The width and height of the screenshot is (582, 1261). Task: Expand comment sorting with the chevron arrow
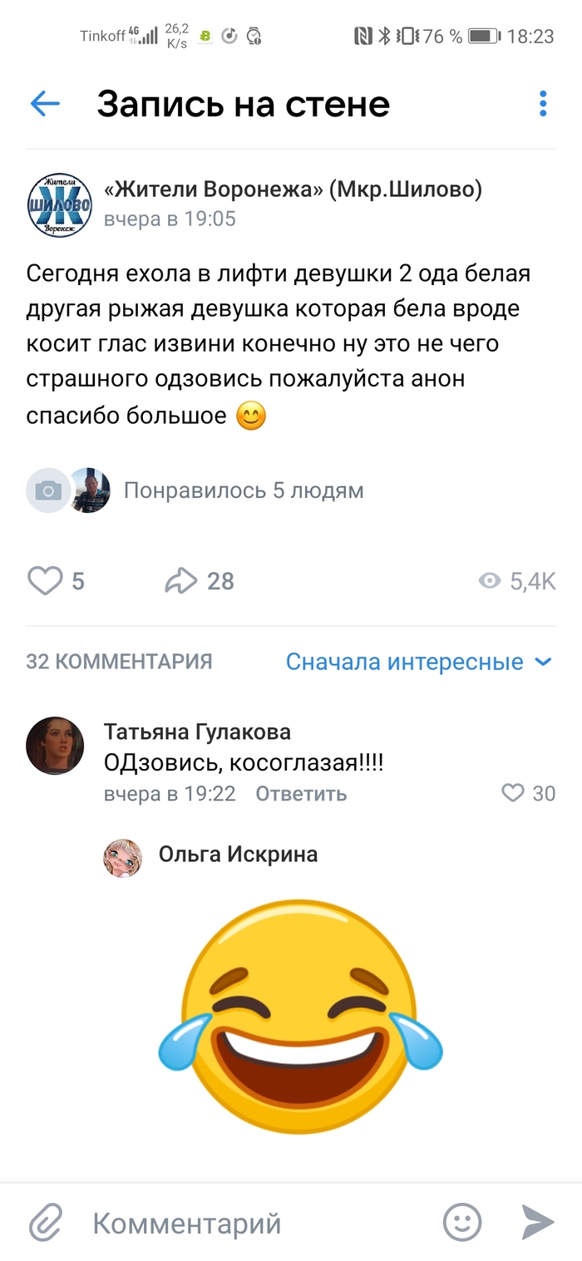542,661
